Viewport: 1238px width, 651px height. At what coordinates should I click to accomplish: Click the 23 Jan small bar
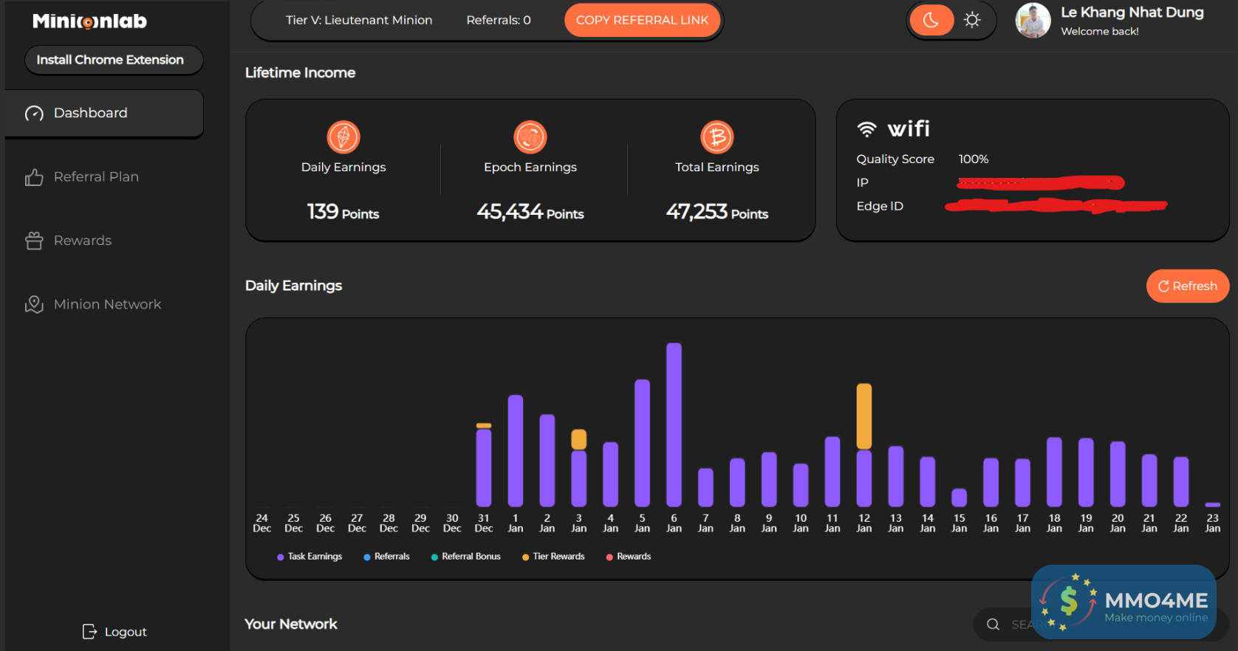tap(1213, 505)
